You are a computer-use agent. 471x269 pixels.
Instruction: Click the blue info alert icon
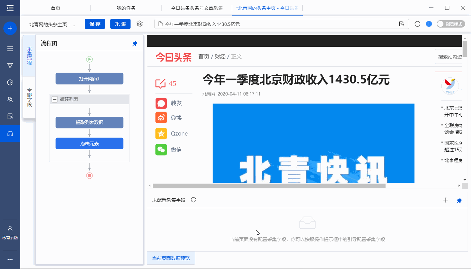pyautogui.click(x=429, y=24)
